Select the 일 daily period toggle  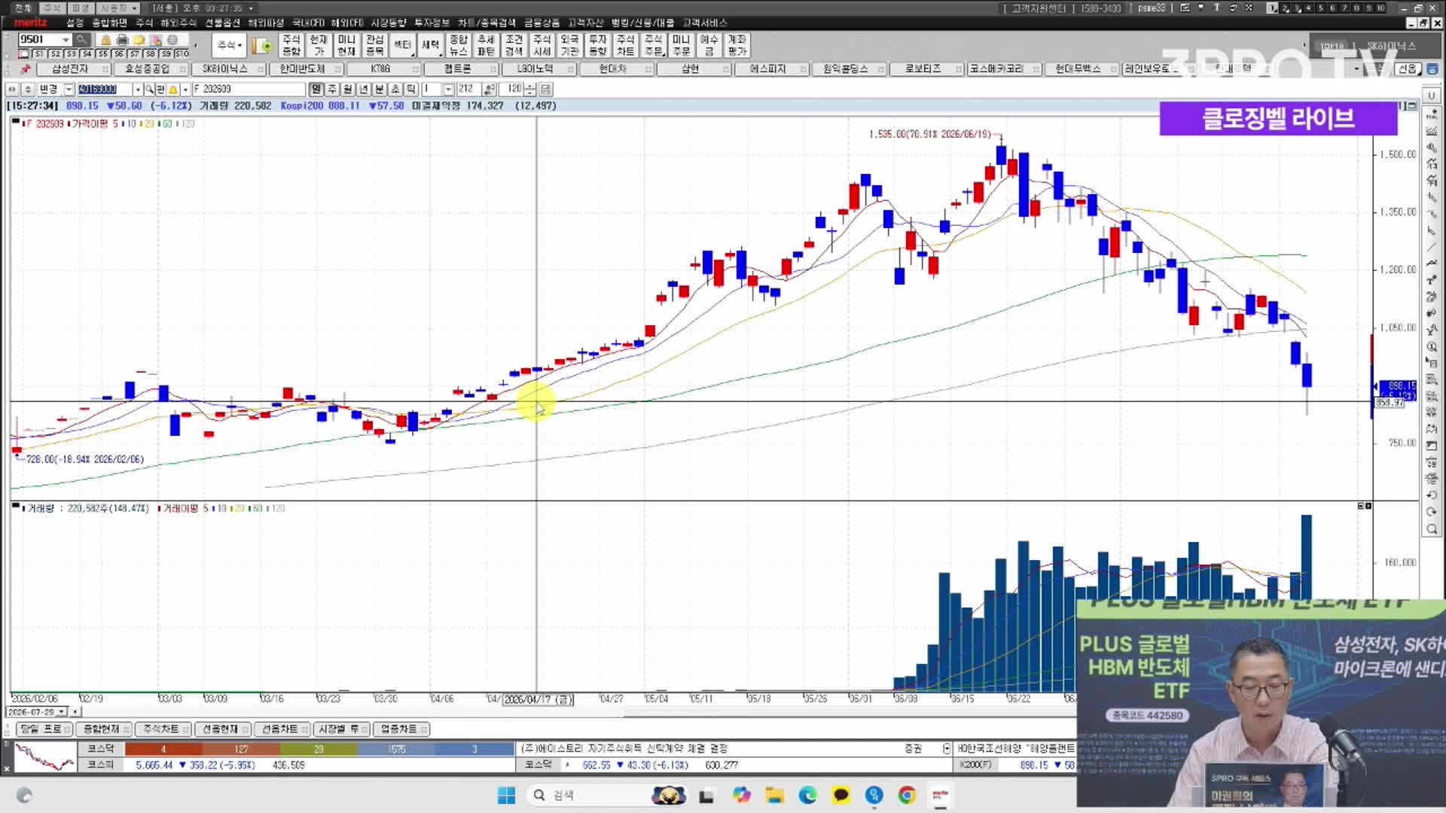pos(316,89)
